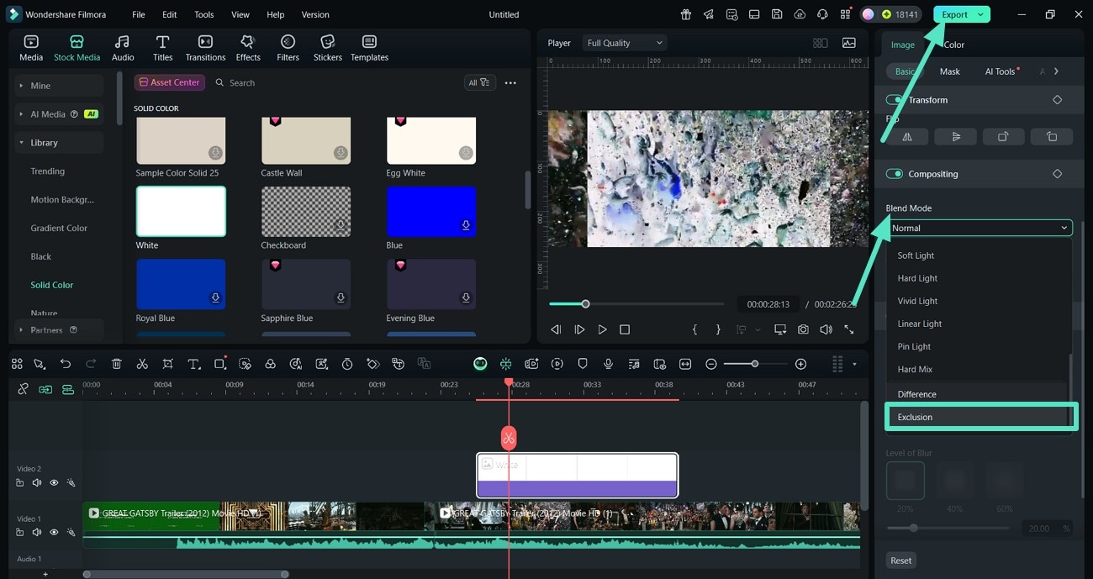Click the text tool icon
The width and height of the screenshot is (1093, 579).
193,364
